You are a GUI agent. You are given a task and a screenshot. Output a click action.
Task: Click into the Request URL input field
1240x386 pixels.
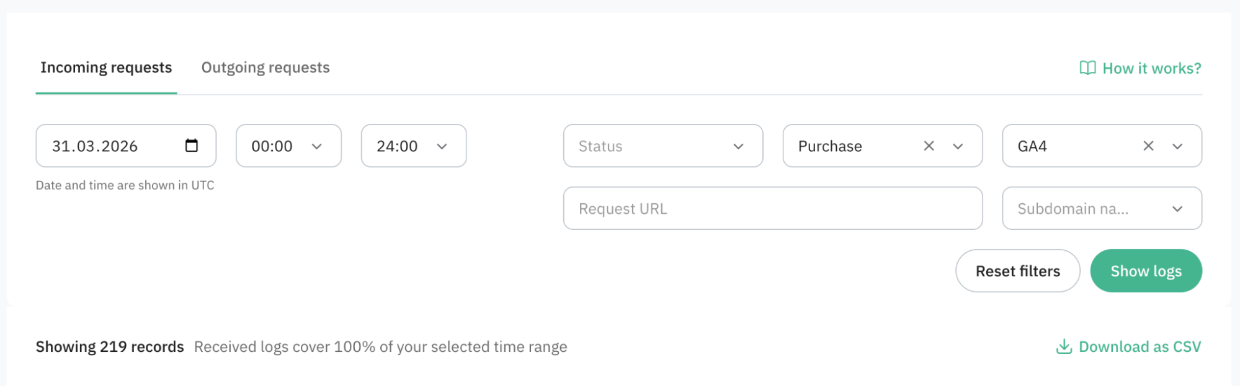click(773, 208)
